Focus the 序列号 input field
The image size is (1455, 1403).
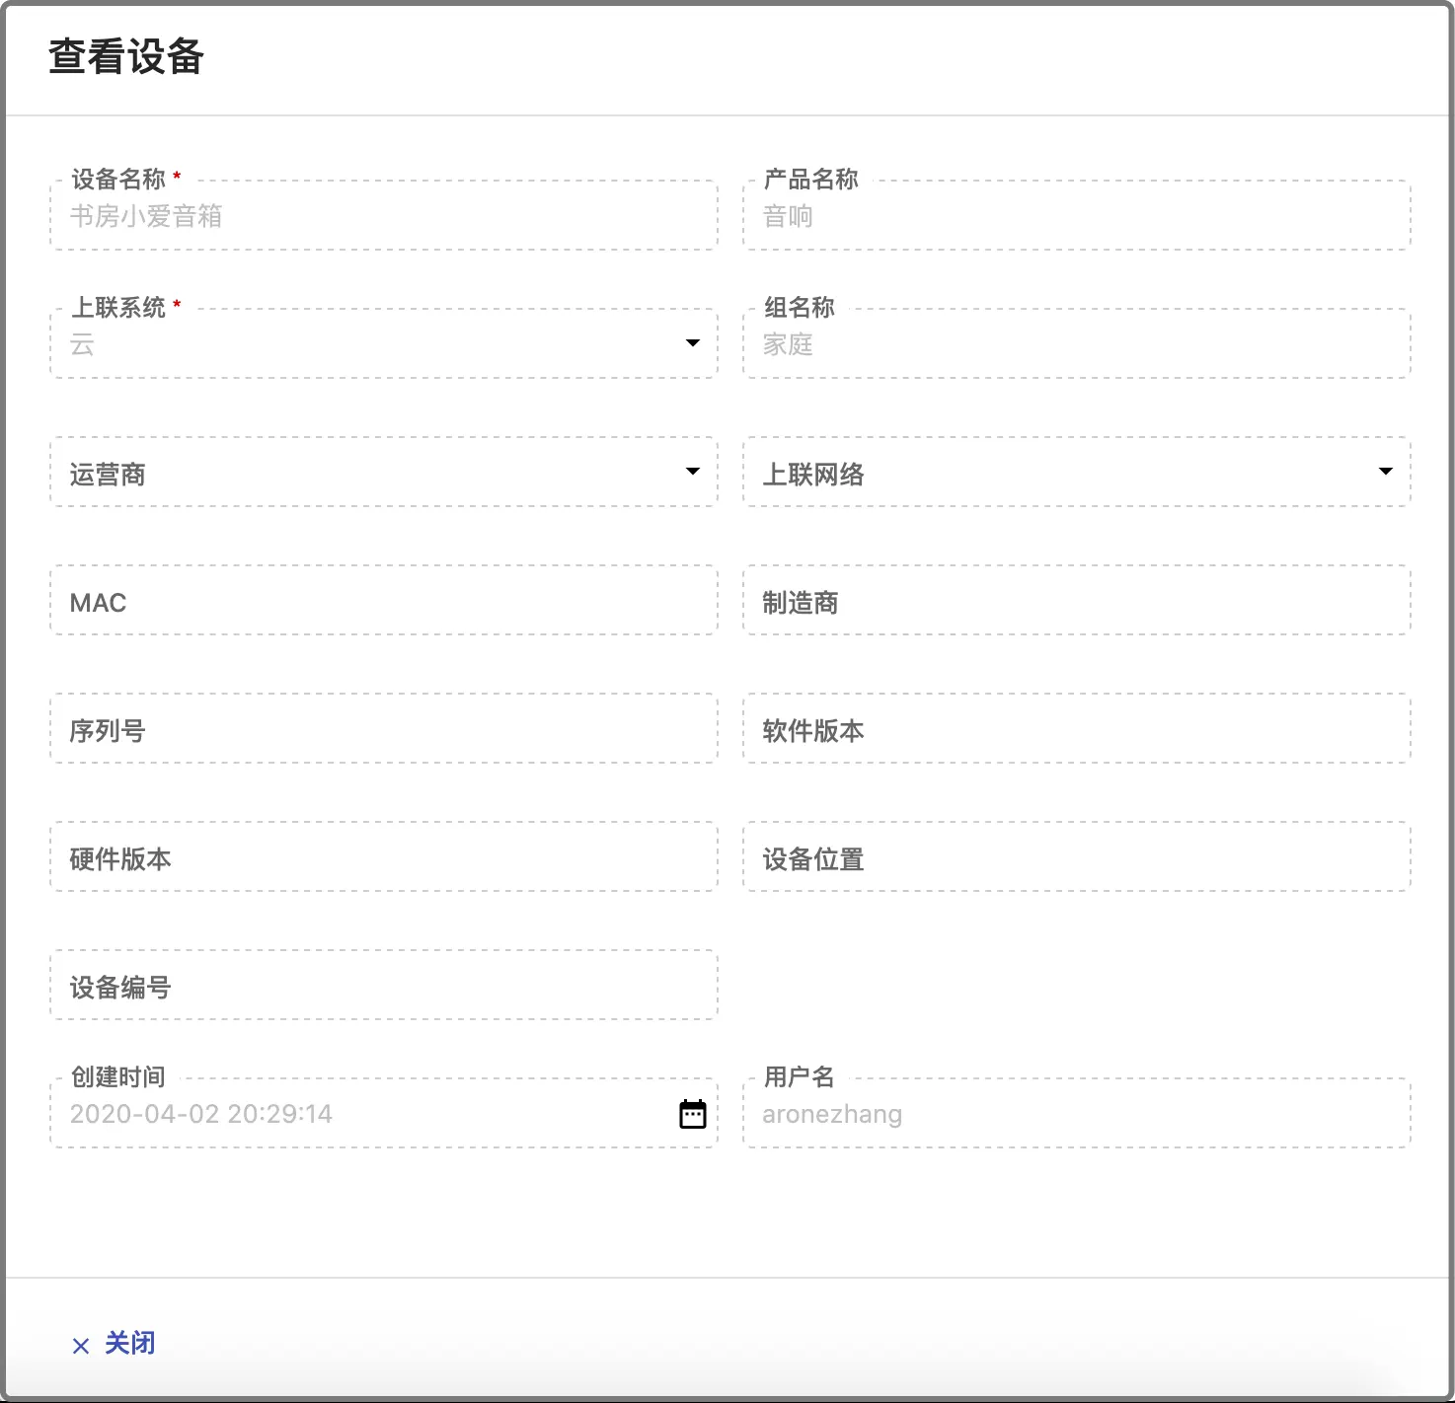point(384,729)
